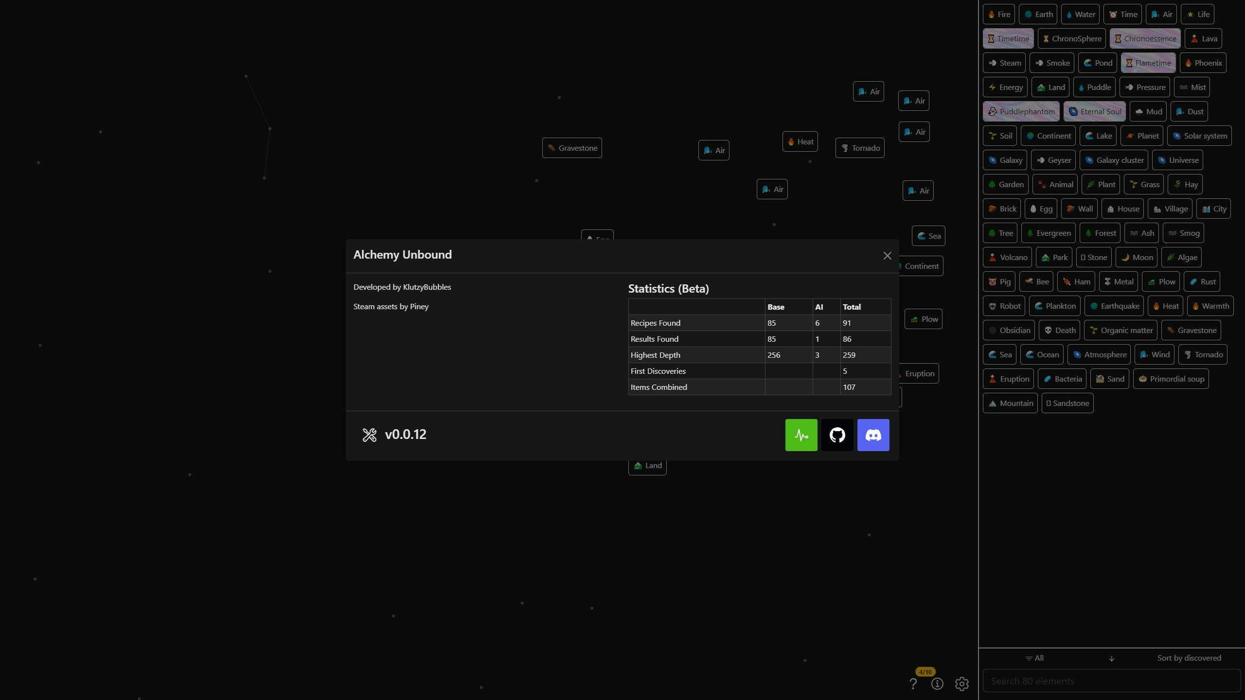Click the wrench tools icon beside v0.0.12

(x=369, y=435)
